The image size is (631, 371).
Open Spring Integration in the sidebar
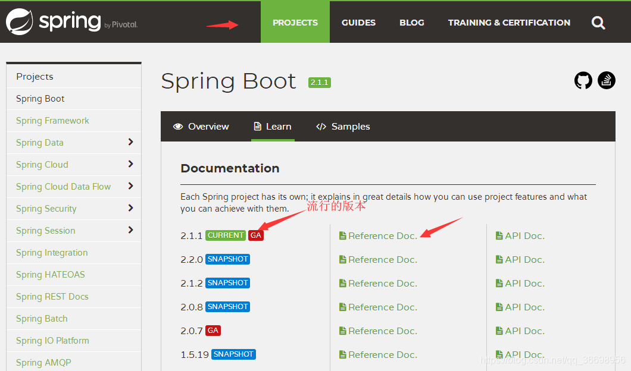click(52, 253)
